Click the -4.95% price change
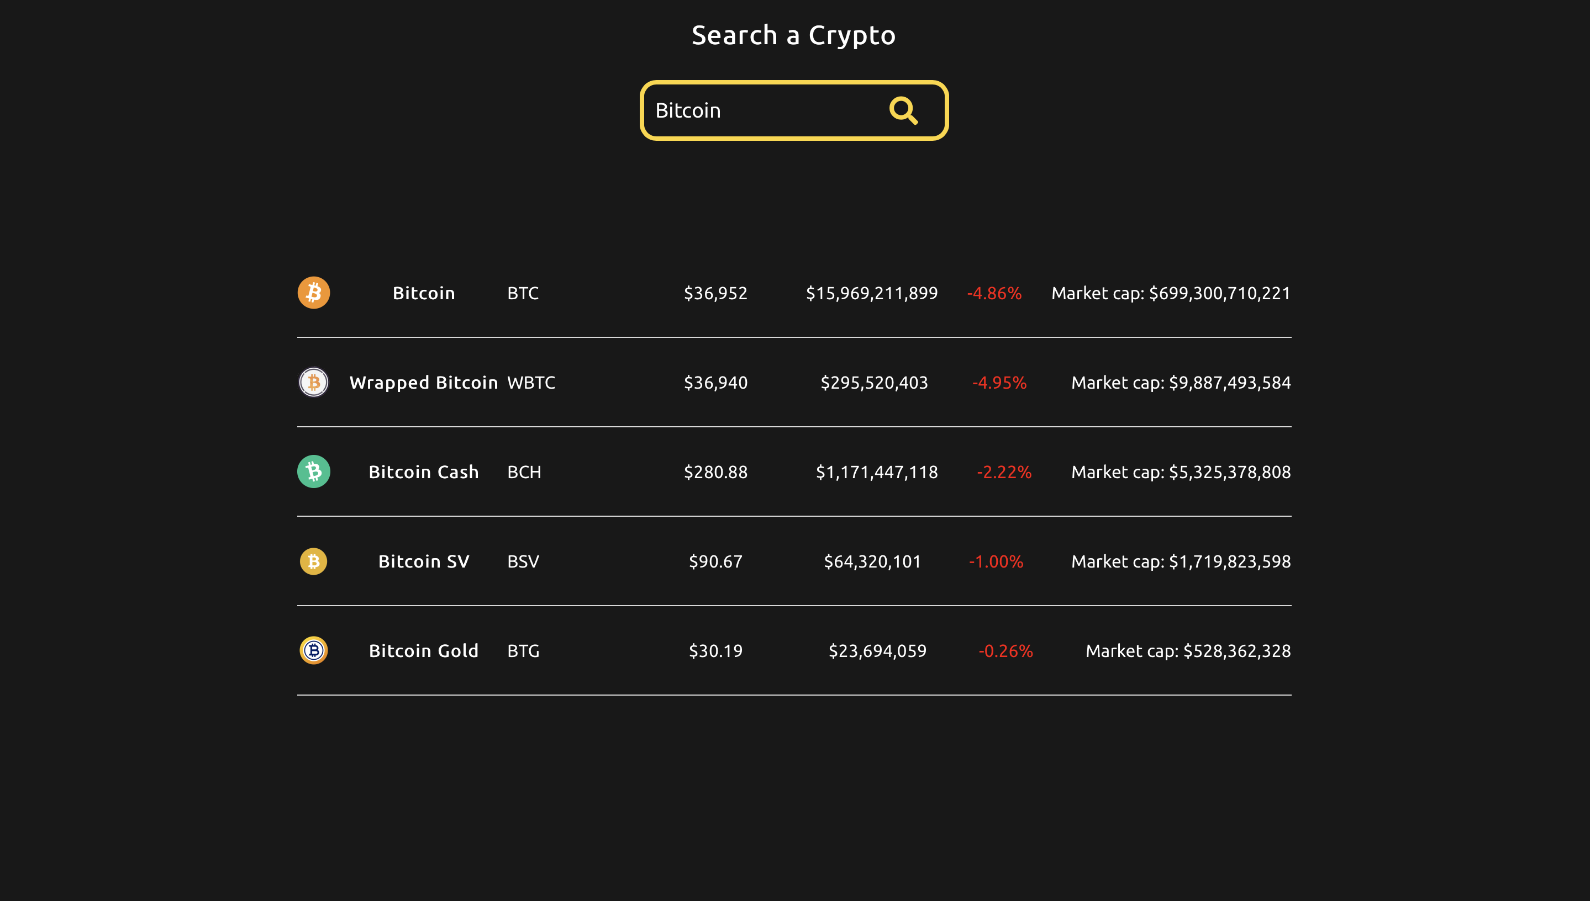 tap(999, 383)
